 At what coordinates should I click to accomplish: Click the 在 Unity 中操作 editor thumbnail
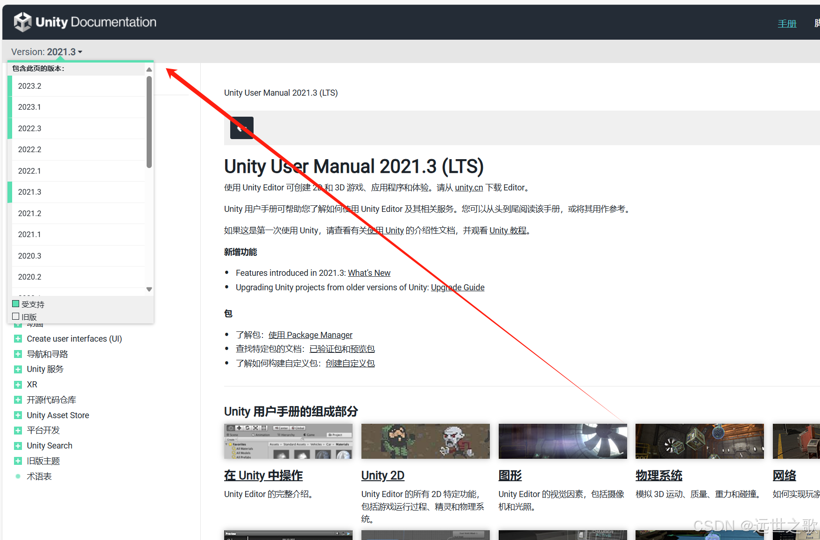coord(288,441)
